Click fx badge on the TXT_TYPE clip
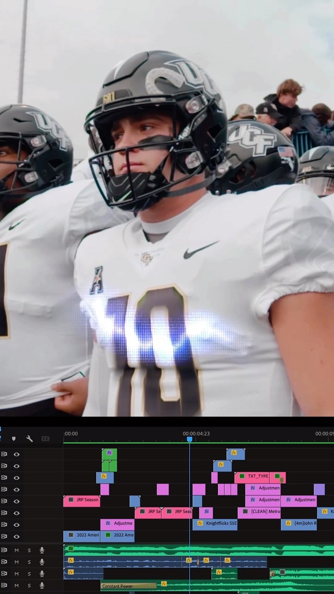The width and height of the screenshot is (334, 594). click(x=242, y=476)
